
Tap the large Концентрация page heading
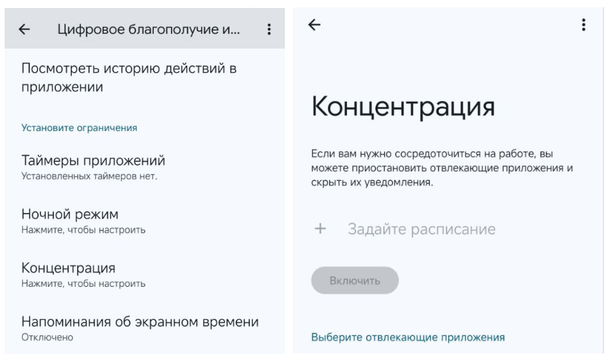tap(403, 106)
